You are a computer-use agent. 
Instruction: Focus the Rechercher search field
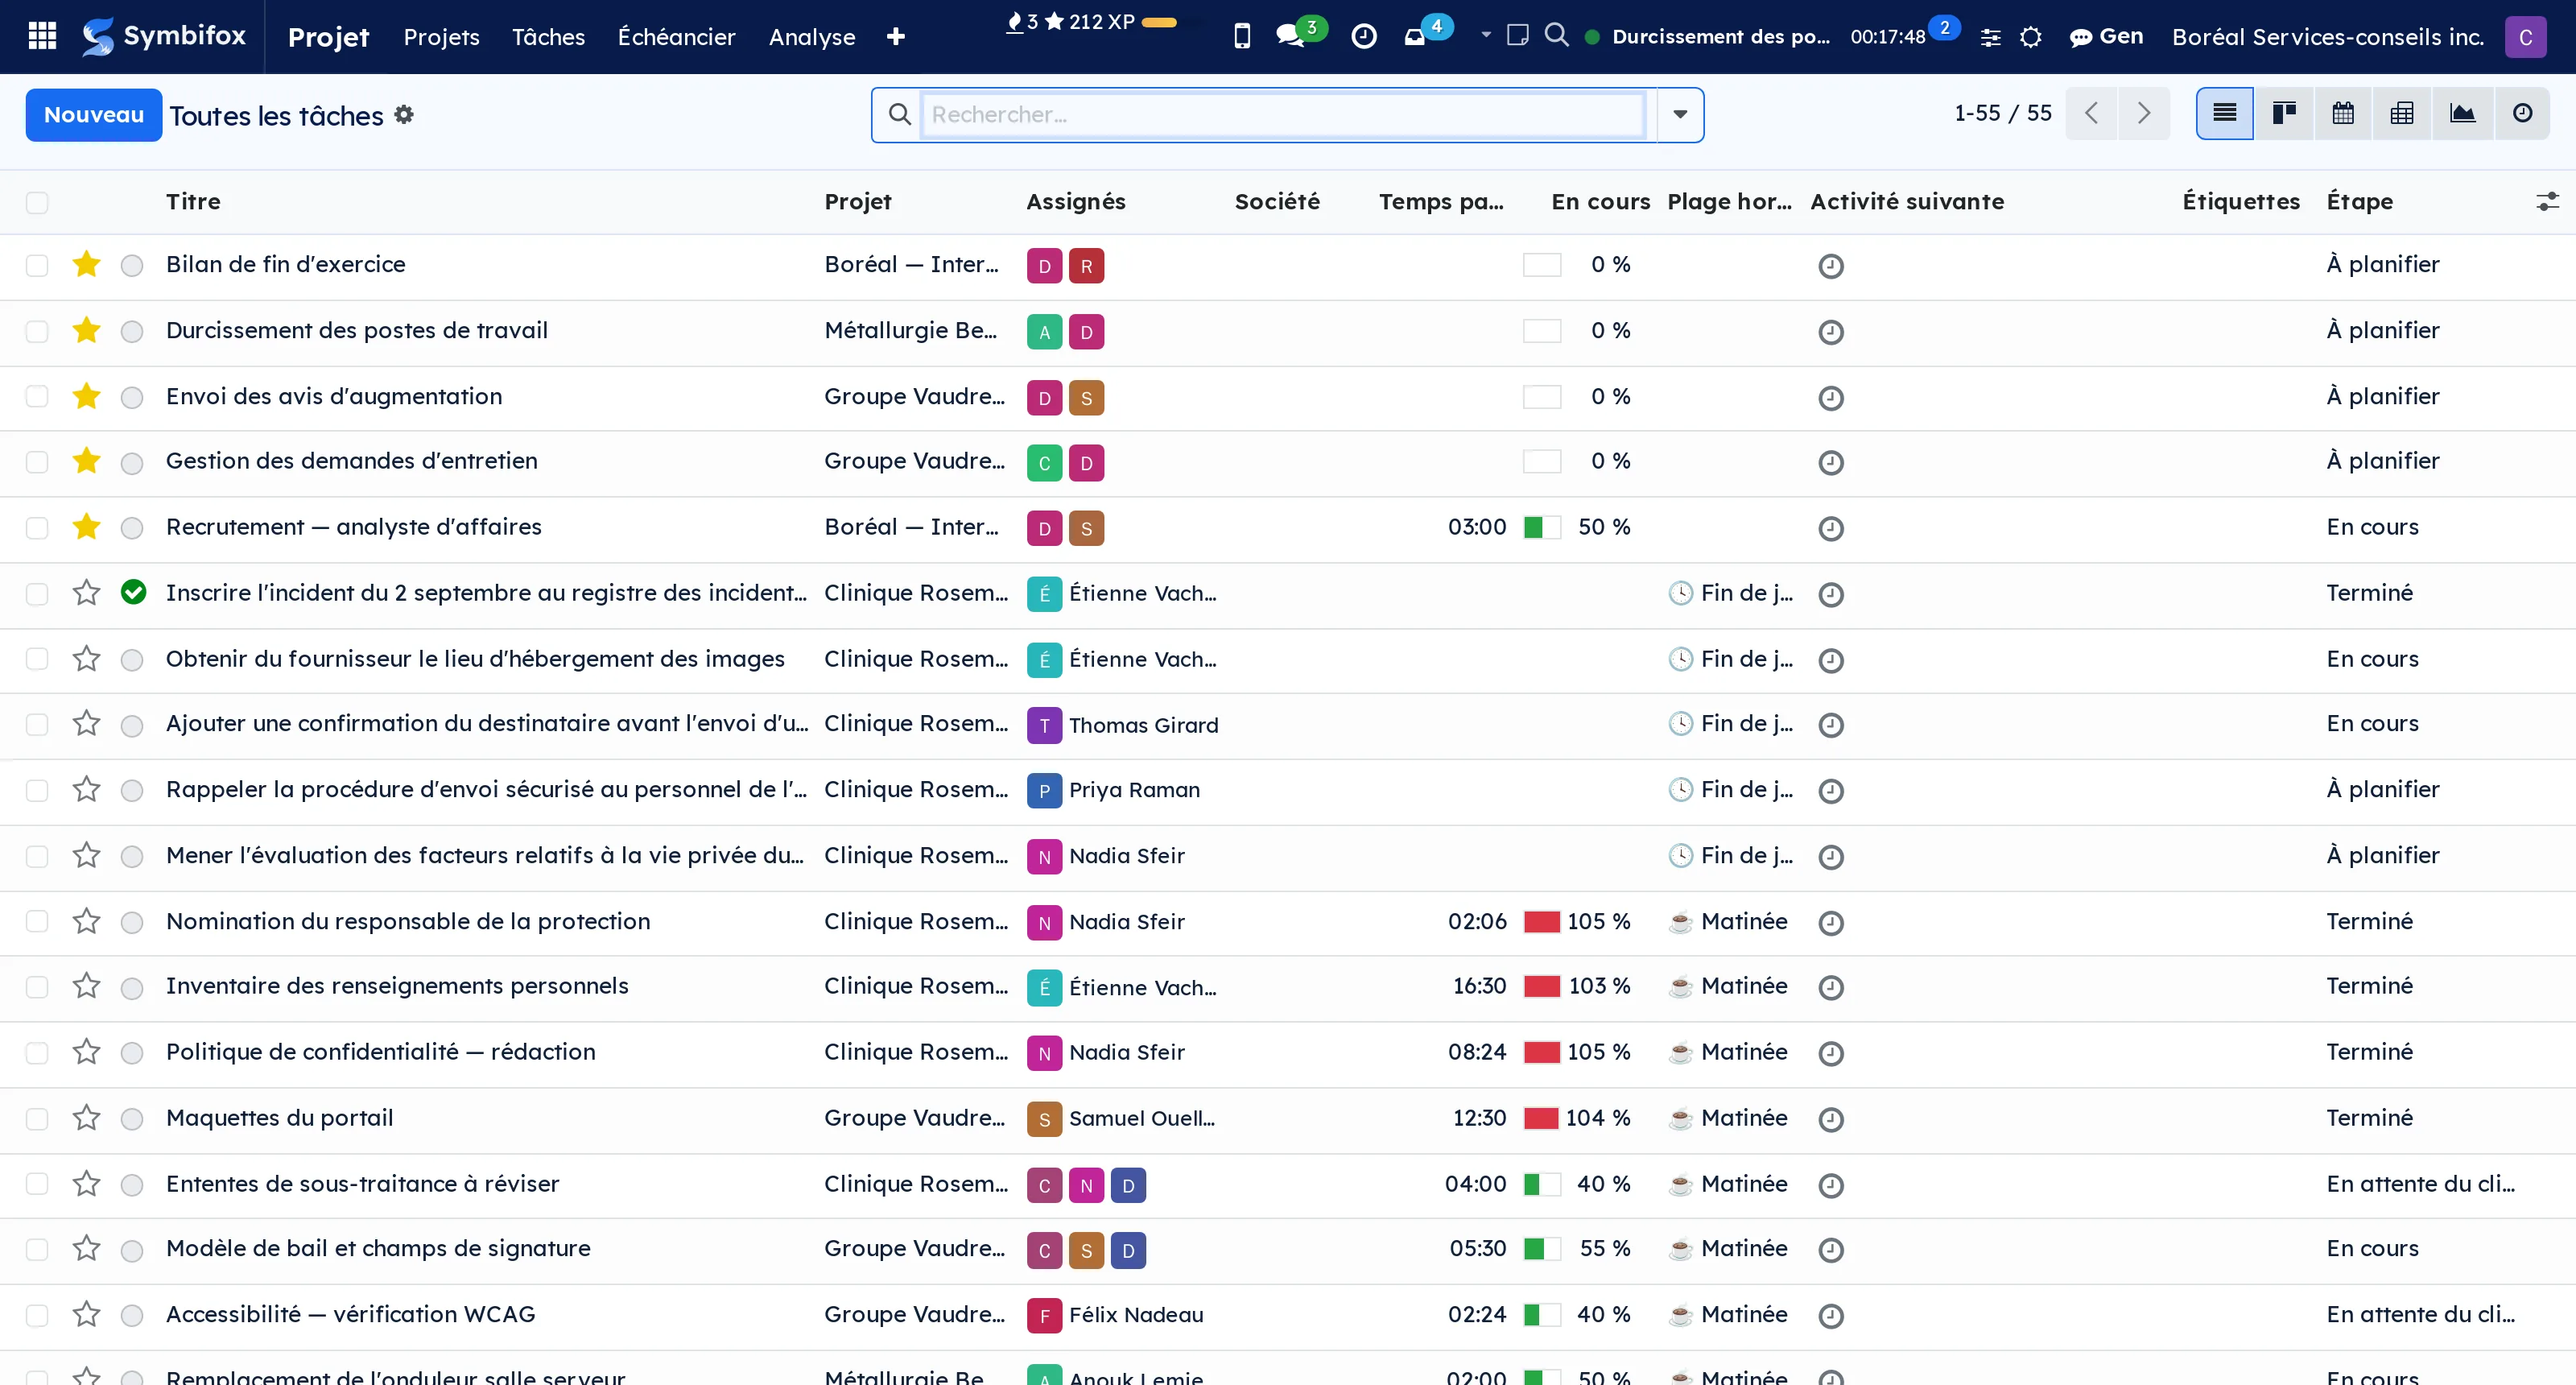[x=1284, y=115]
